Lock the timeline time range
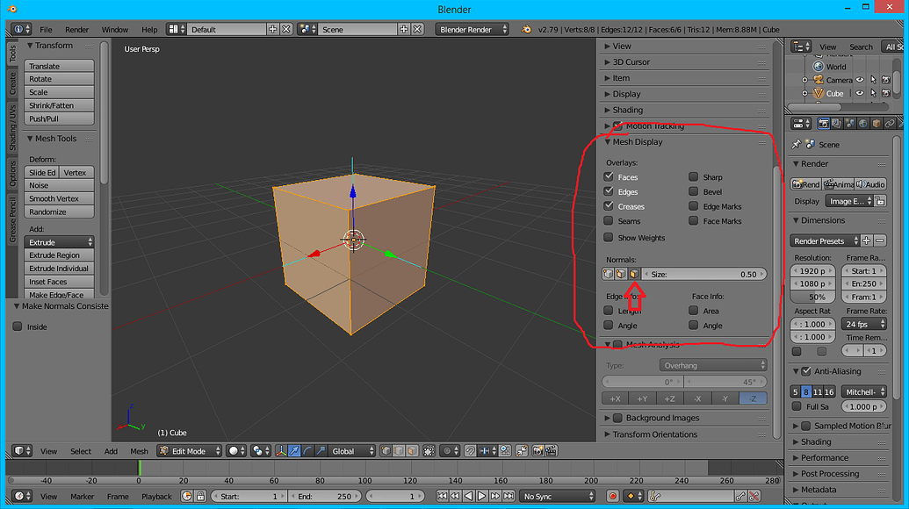Viewport: 909px width, 509px height. click(200, 496)
